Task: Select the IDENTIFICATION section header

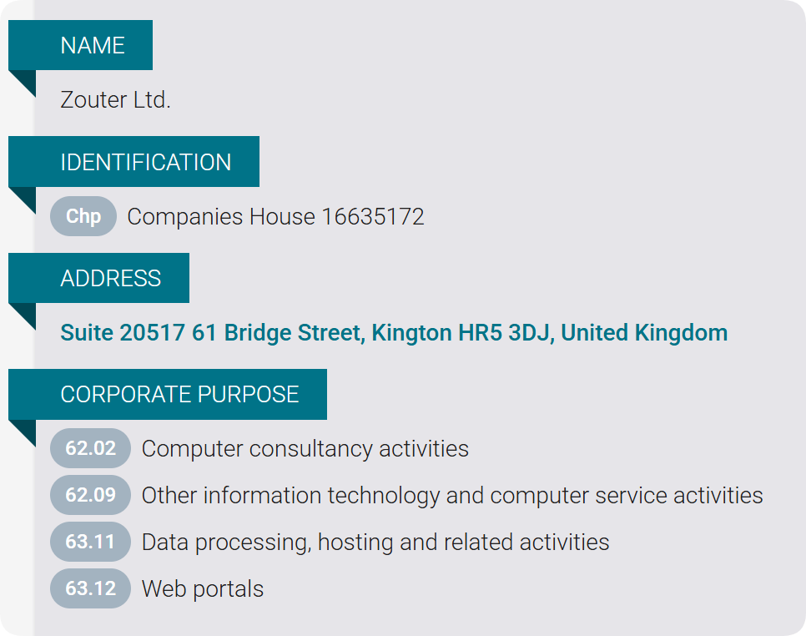Action: (145, 162)
